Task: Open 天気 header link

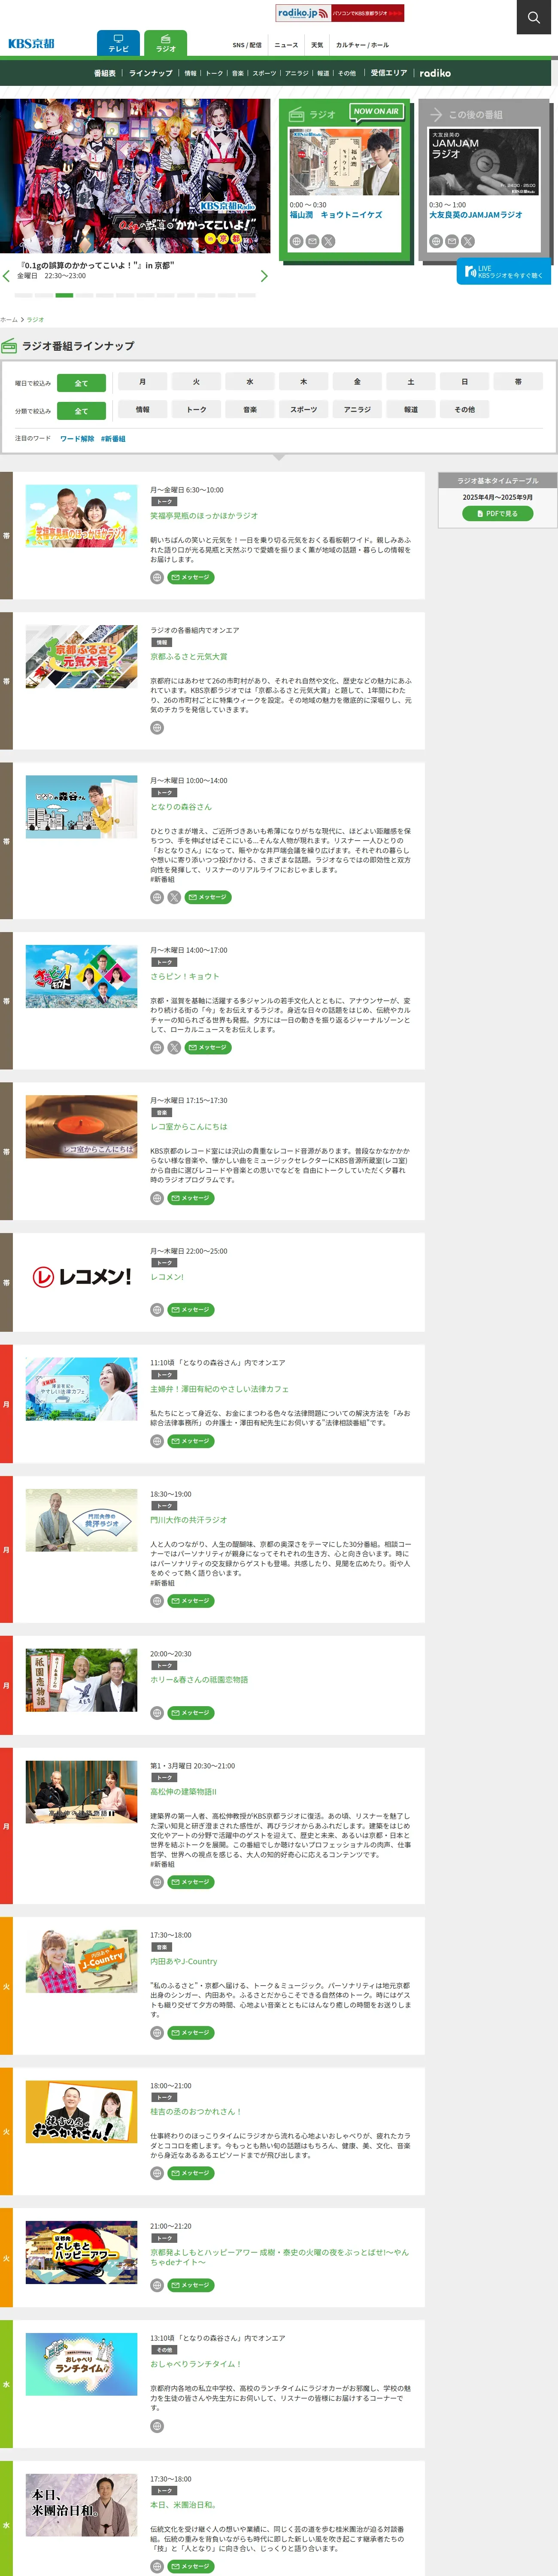Action: [x=317, y=45]
